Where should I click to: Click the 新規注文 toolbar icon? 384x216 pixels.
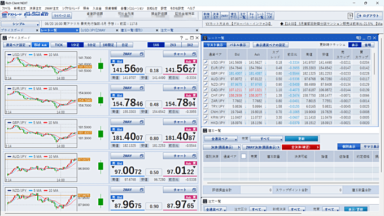click(206, 16)
